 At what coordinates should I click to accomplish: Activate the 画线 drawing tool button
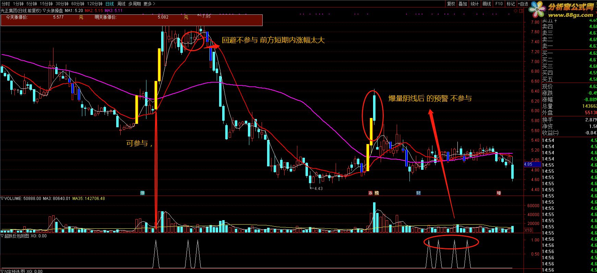[x=487, y=4]
